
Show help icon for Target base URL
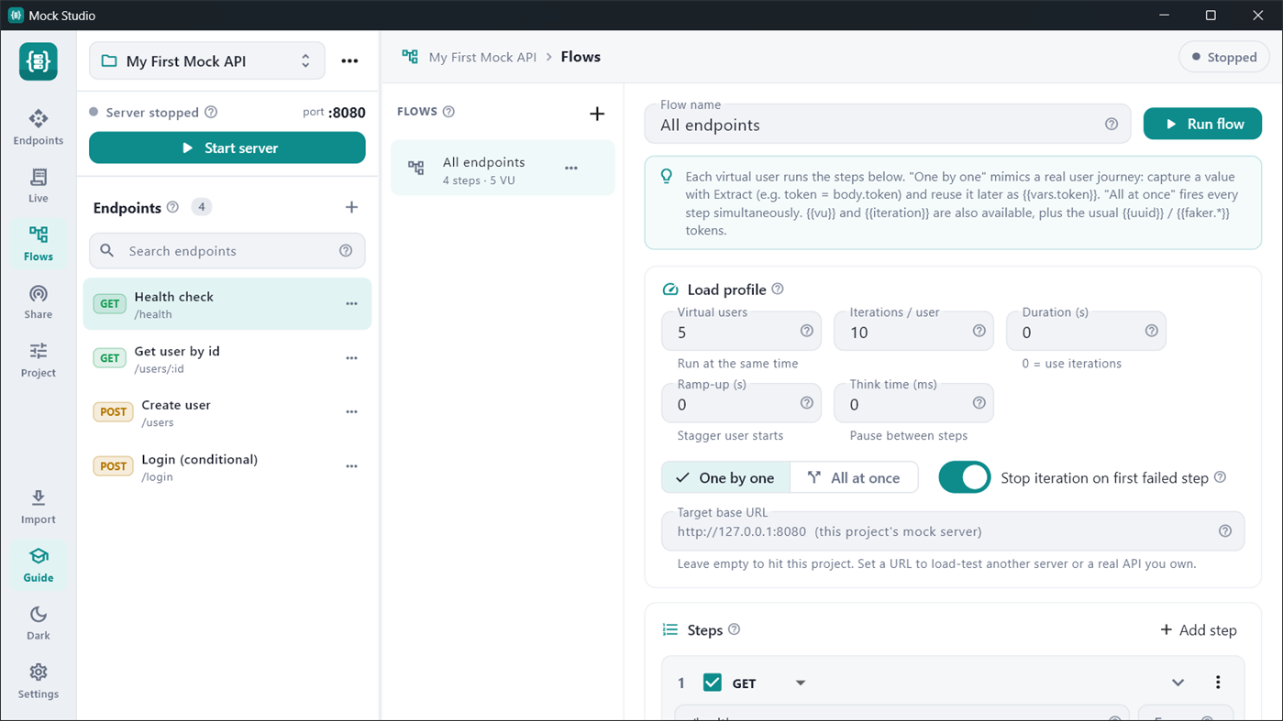[x=1225, y=531]
